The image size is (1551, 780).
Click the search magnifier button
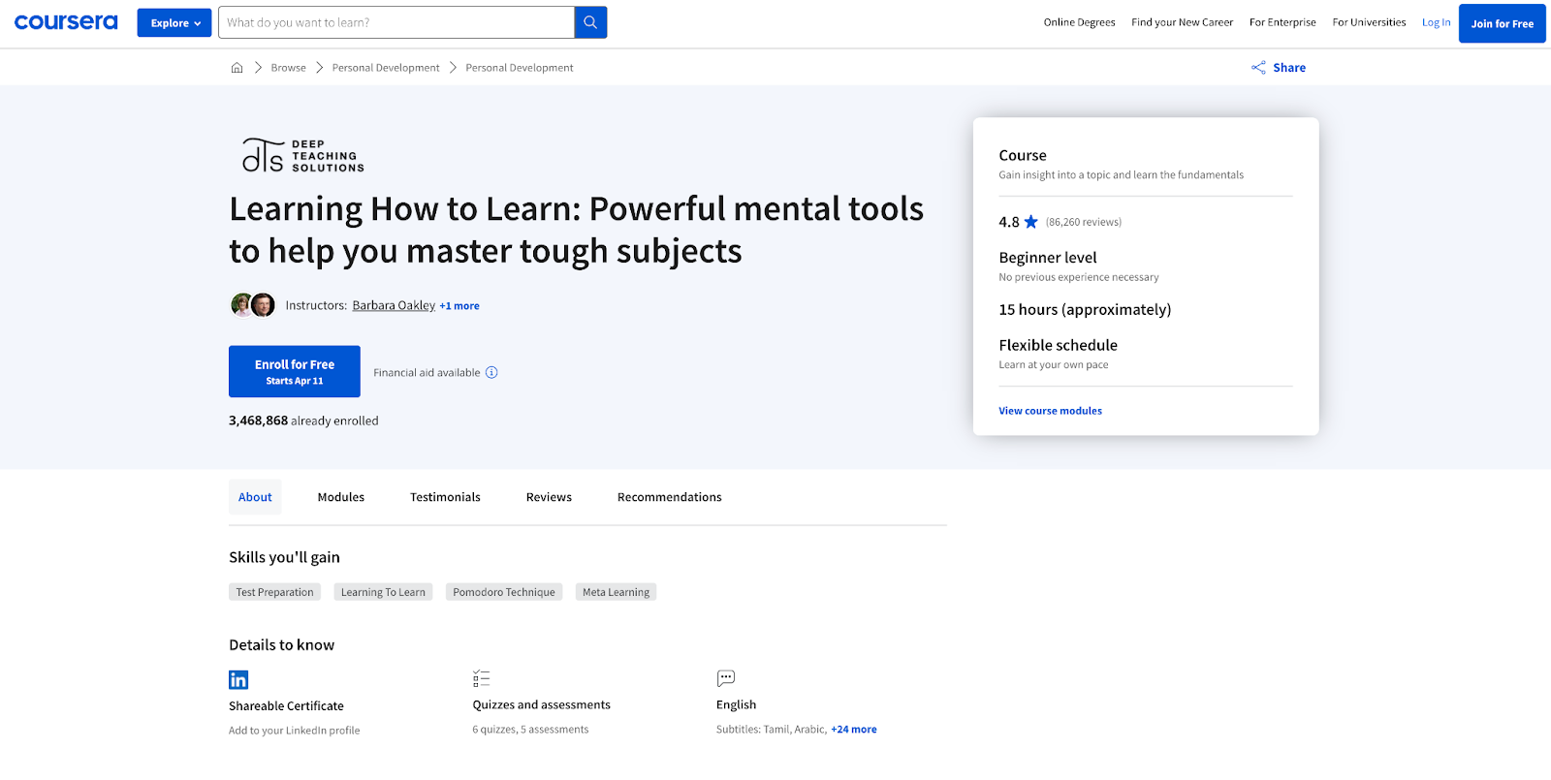(x=590, y=22)
